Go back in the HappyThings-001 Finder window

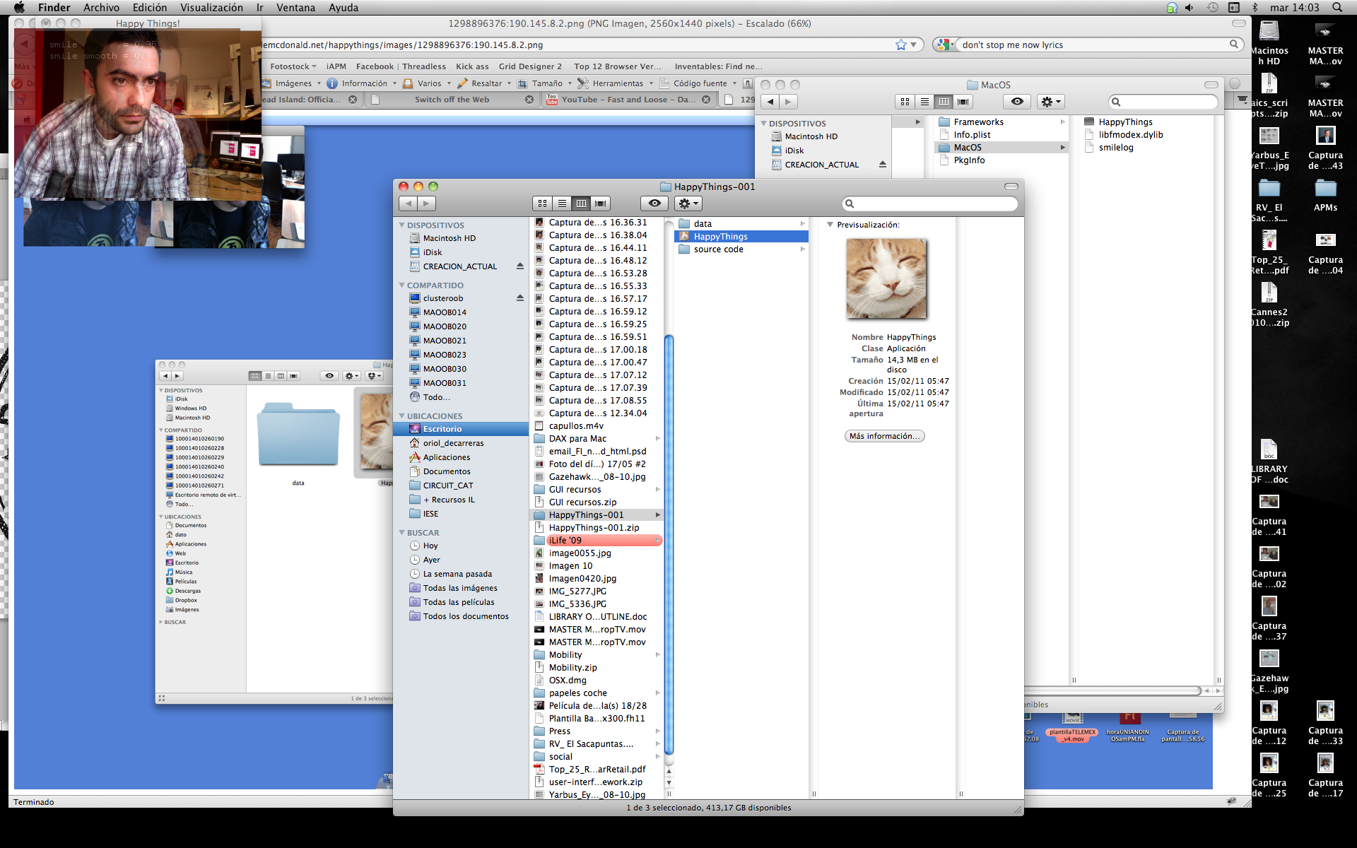[408, 204]
